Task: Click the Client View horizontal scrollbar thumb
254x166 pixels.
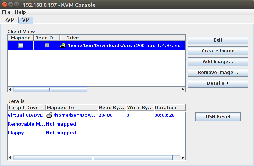Action: (50, 89)
